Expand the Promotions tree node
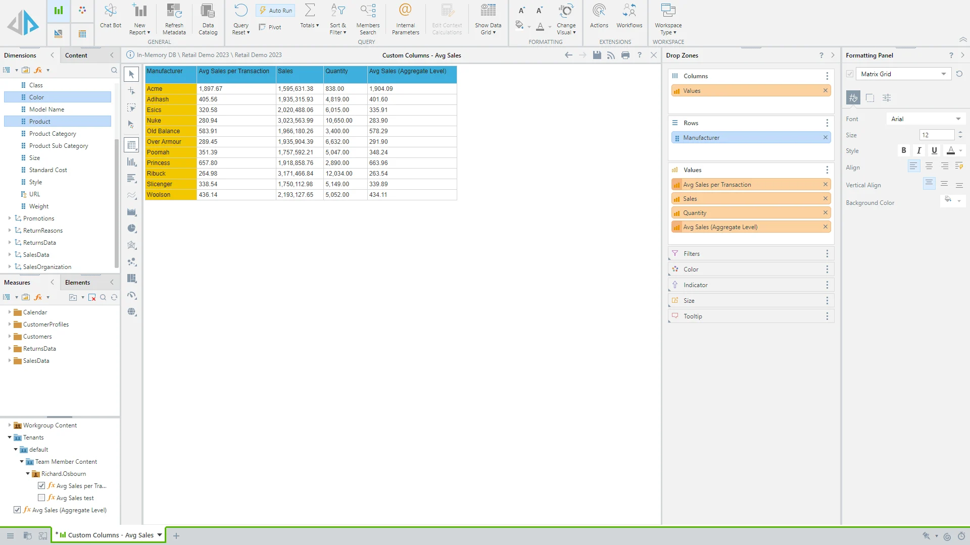Viewport: 970px width, 545px height. coord(10,219)
